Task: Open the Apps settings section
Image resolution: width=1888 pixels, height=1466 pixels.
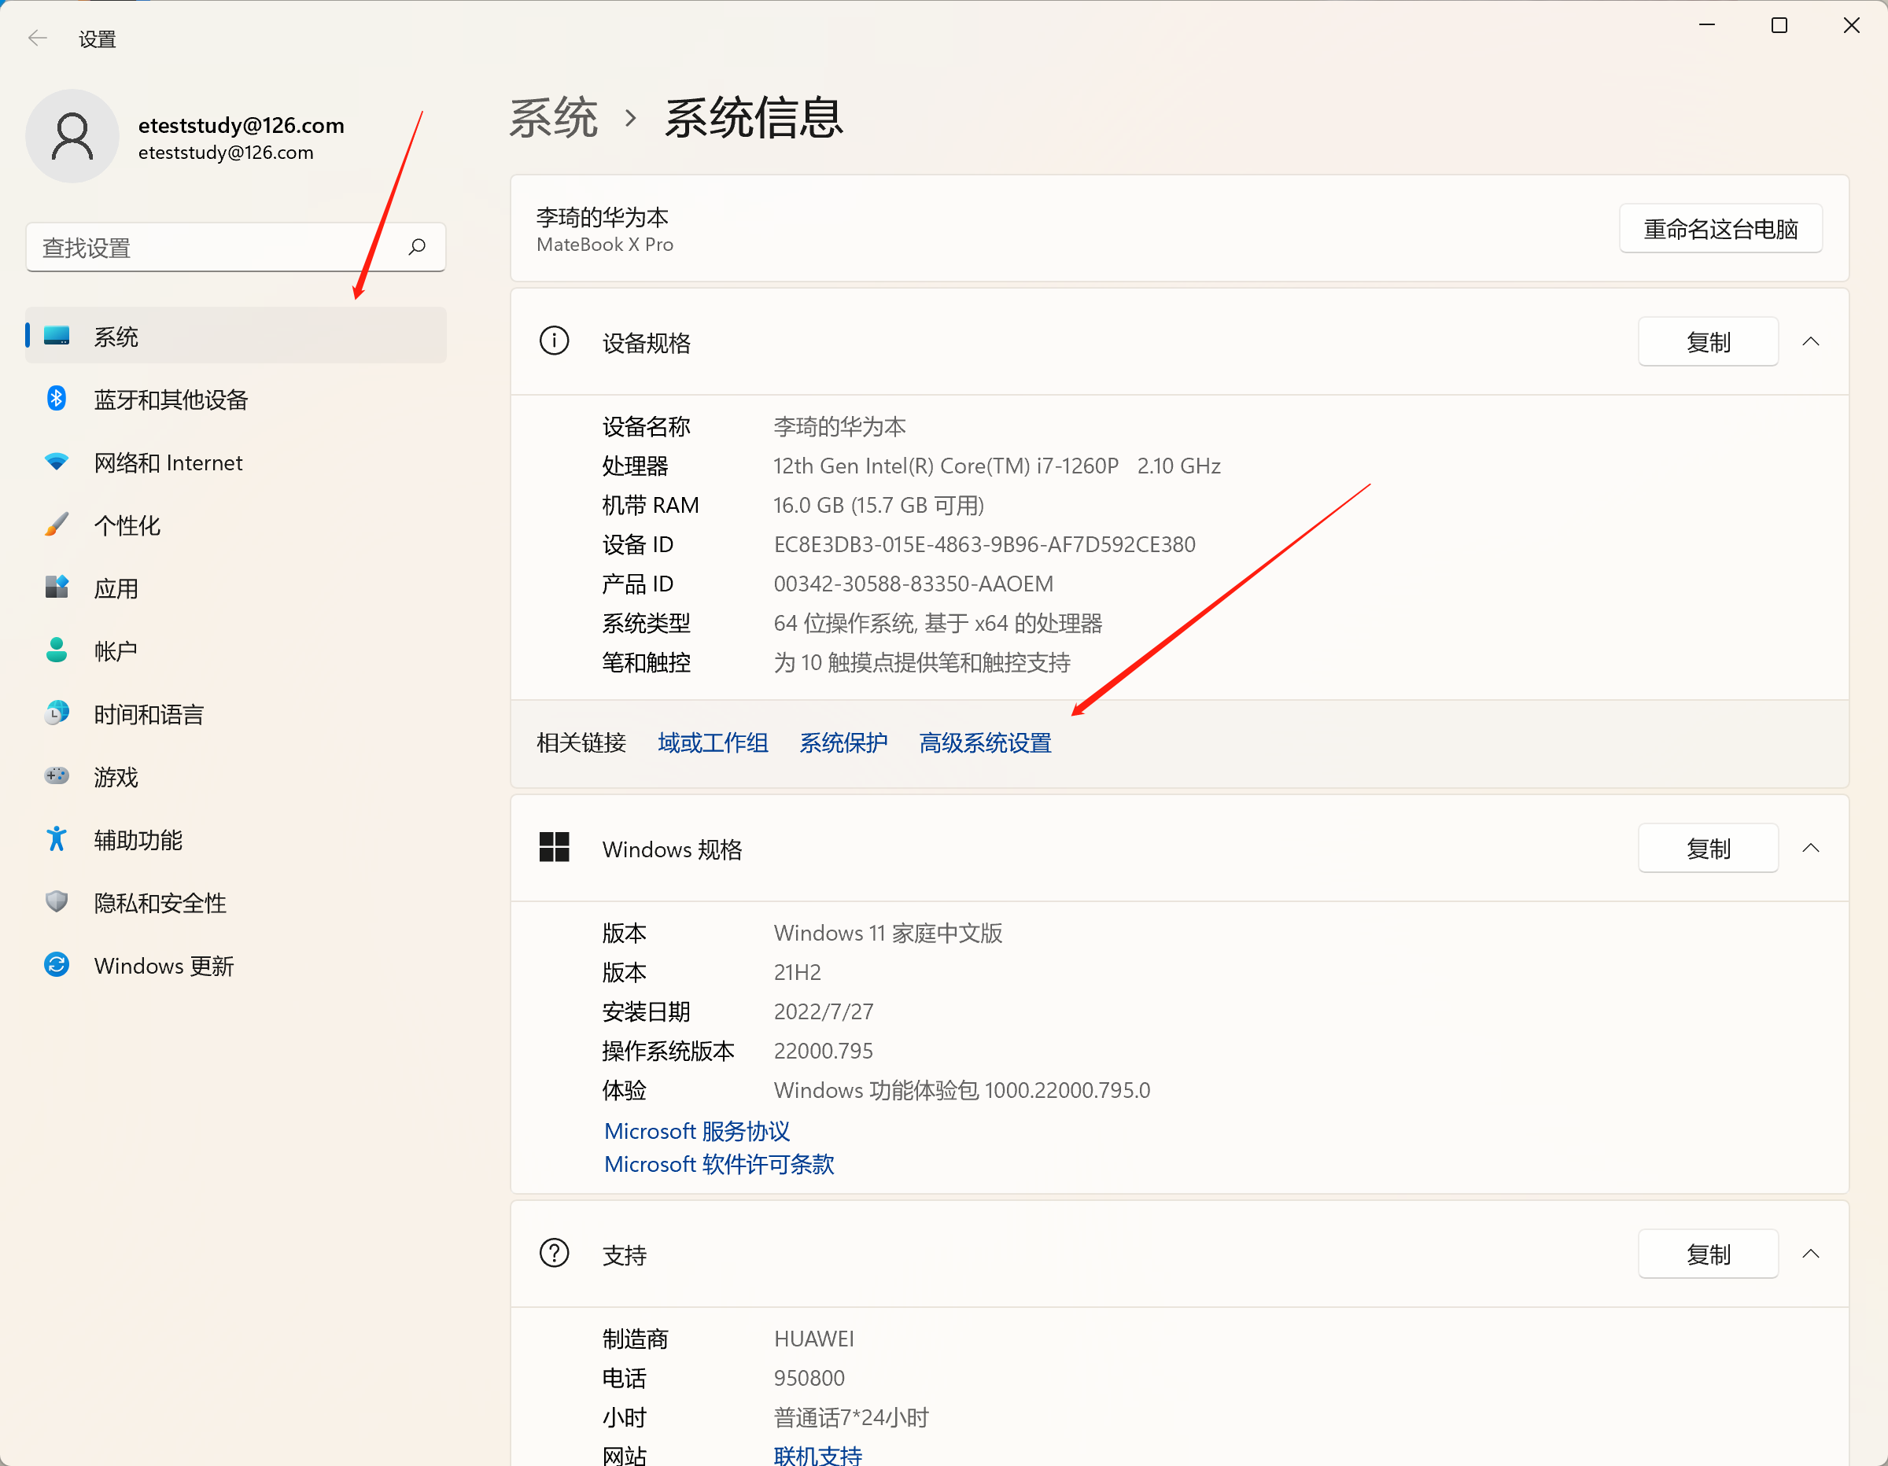Action: click(116, 588)
